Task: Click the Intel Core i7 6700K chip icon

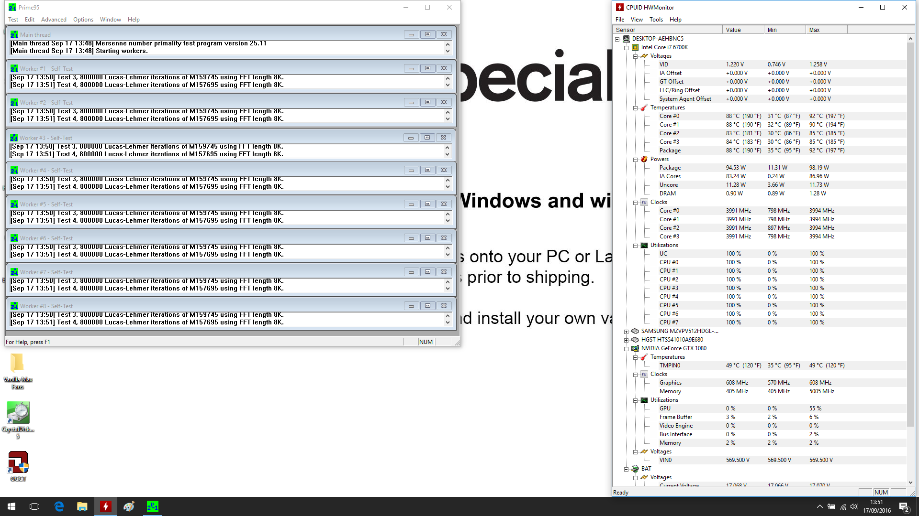Action: click(635, 47)
